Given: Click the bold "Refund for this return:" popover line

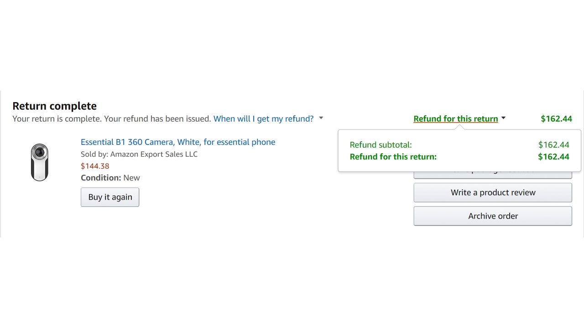Looking at the screenshot, I should tap(393, 157).
